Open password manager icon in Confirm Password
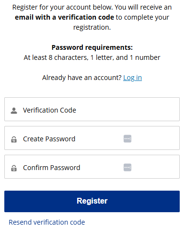The width and height of the screenshot is (185, 228). pos(127,167)
